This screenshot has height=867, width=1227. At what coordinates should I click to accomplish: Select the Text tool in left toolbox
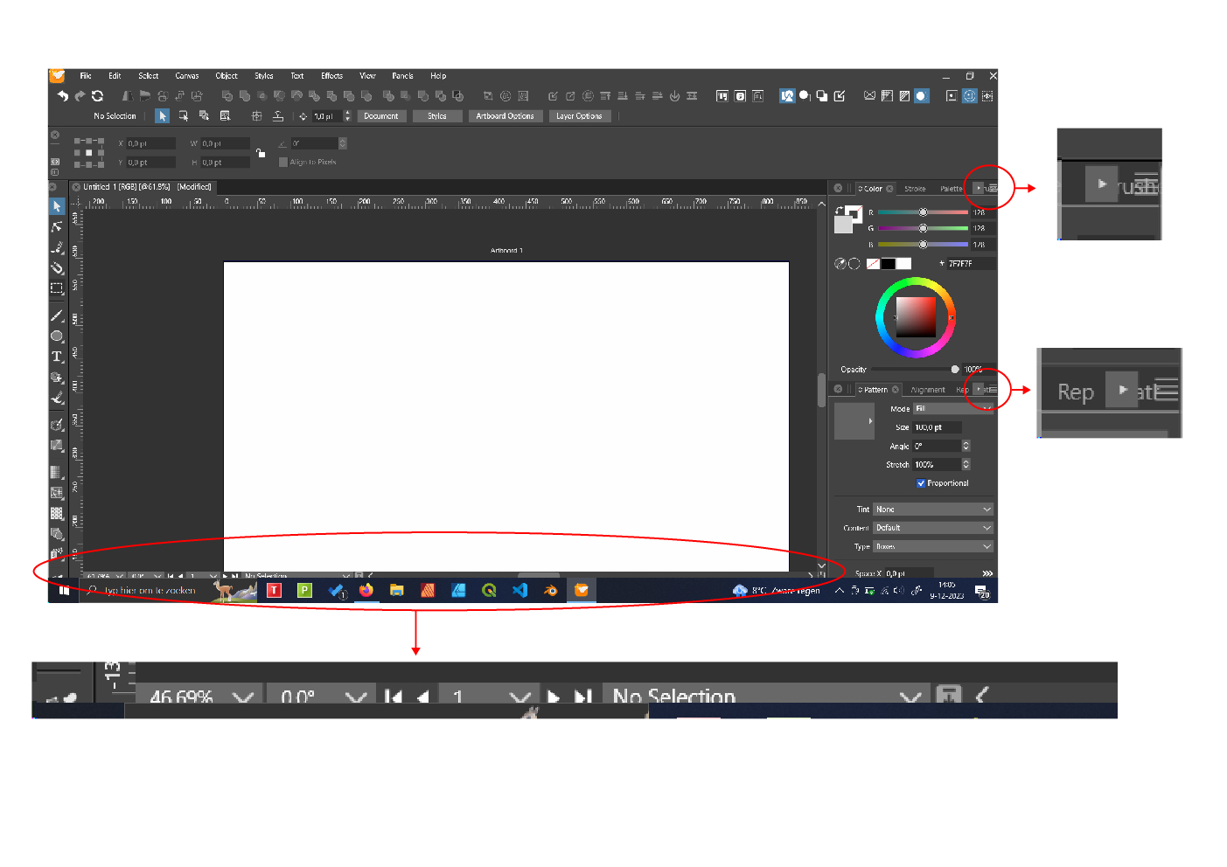[x=57, y=357]
